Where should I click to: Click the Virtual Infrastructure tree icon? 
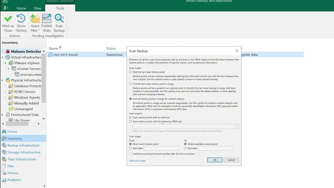click(x=8, y=57)
